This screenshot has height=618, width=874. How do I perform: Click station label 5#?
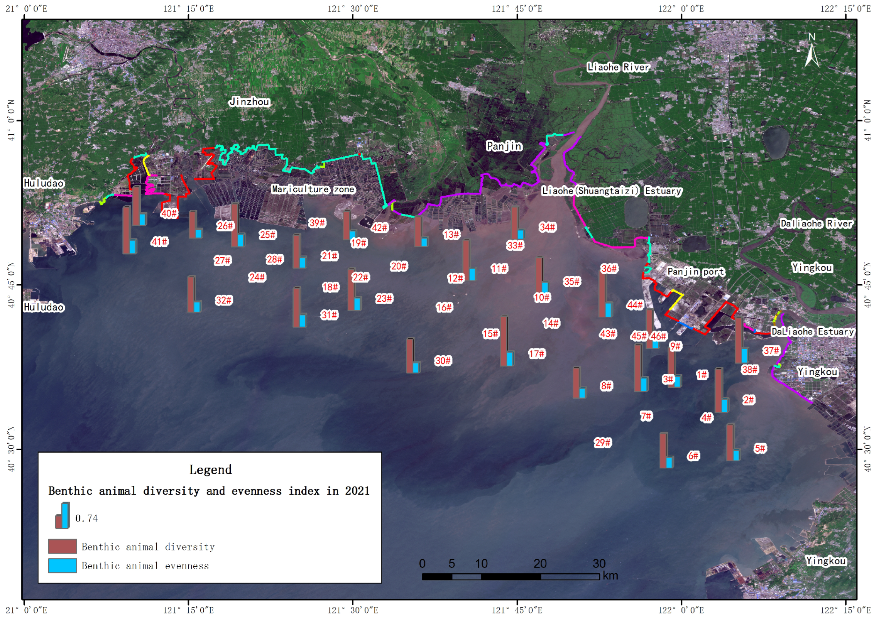(x=760, y=448)
